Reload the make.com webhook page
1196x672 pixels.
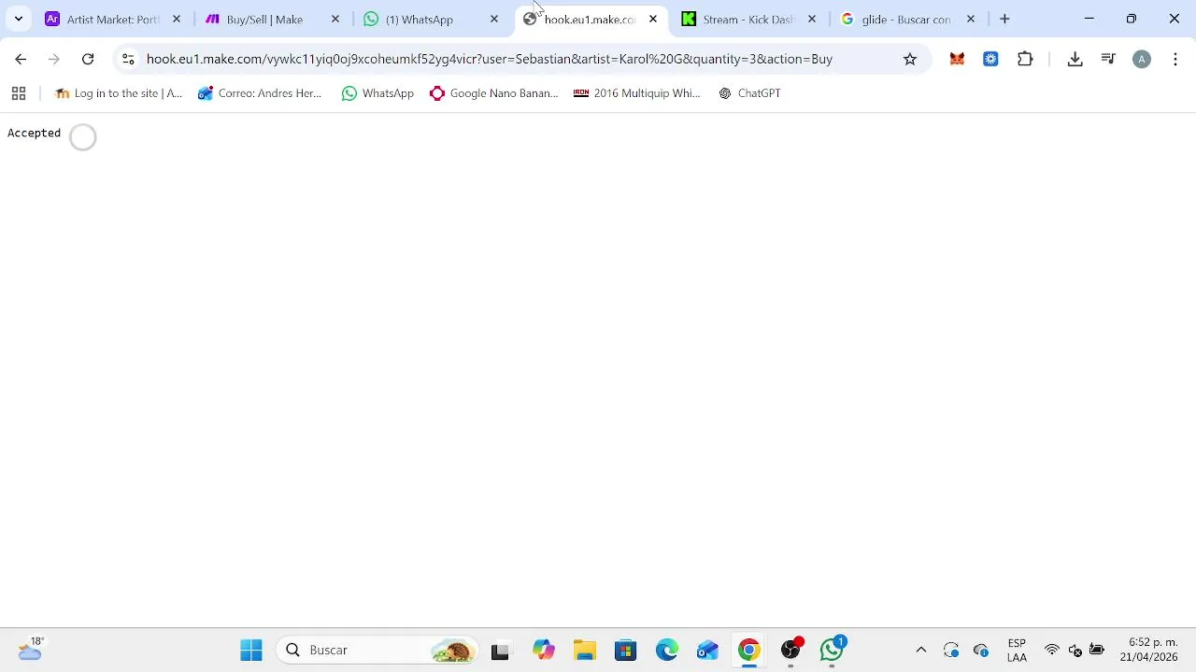(x=88, y=59)
